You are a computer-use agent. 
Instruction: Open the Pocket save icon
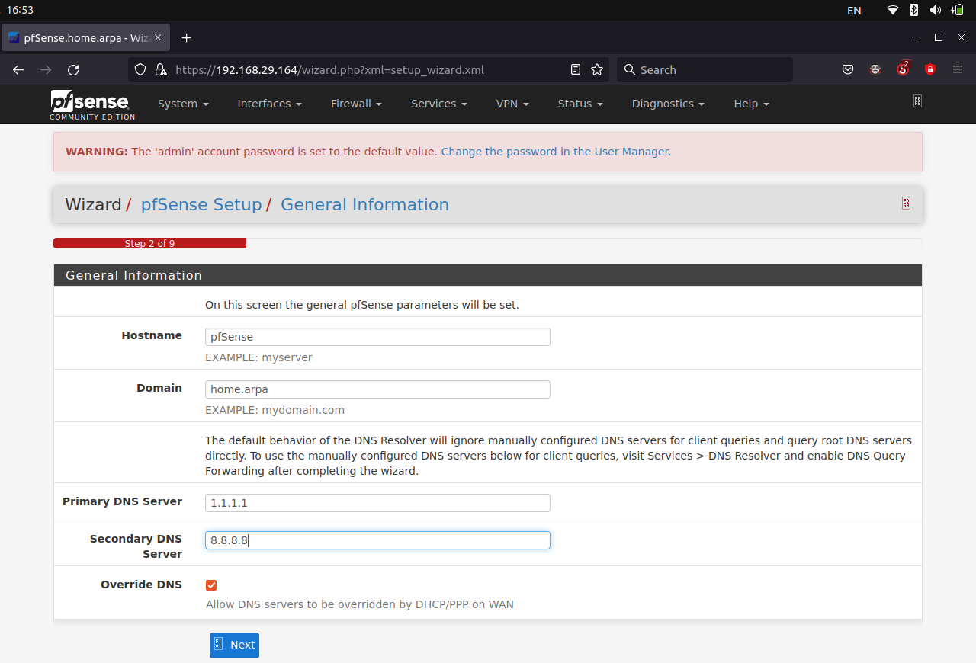coord(848,69)
